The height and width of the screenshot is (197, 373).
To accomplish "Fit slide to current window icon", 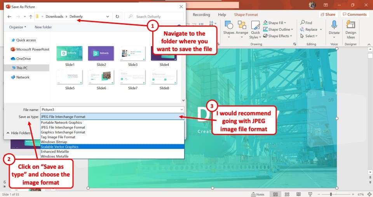I will [369, 194].
